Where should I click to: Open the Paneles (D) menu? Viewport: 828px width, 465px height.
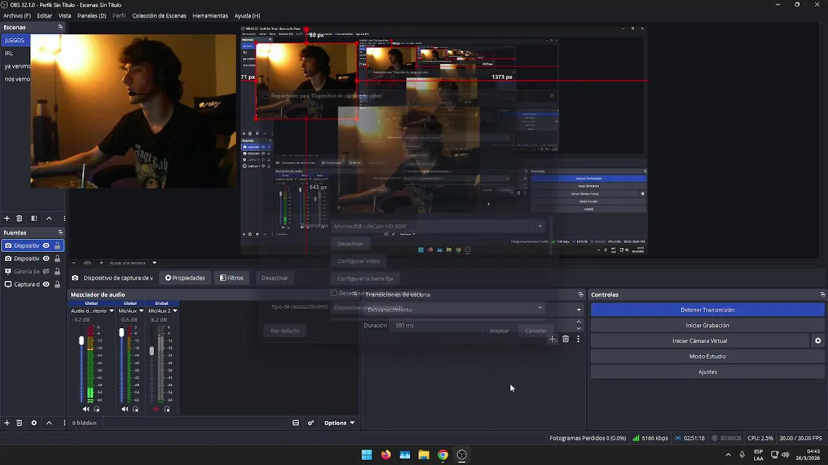91,15
